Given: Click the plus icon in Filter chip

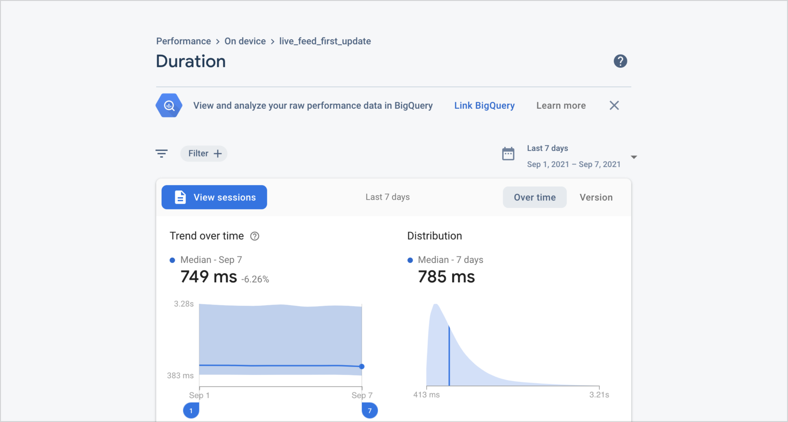Looking at the screenshot, I should pos(218,153).
